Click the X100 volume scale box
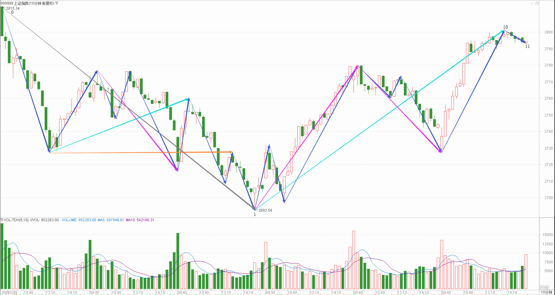This screenshot has height=295, width=555. [x=544, y=287]
